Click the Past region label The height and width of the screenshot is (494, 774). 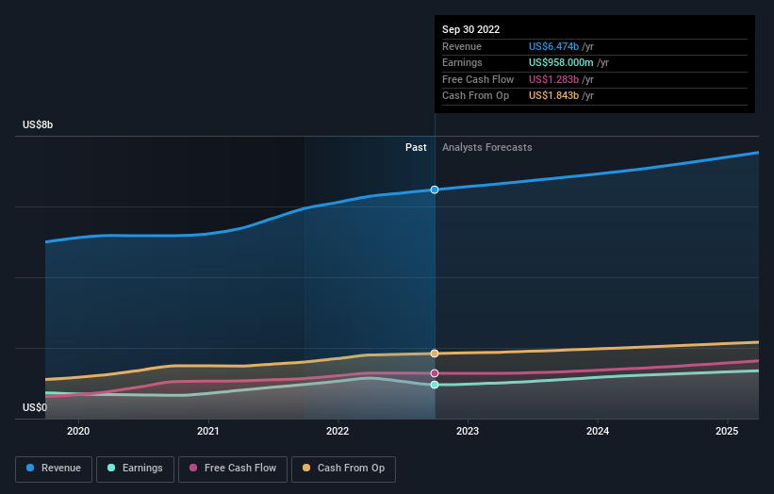click(x=416, y=147)
